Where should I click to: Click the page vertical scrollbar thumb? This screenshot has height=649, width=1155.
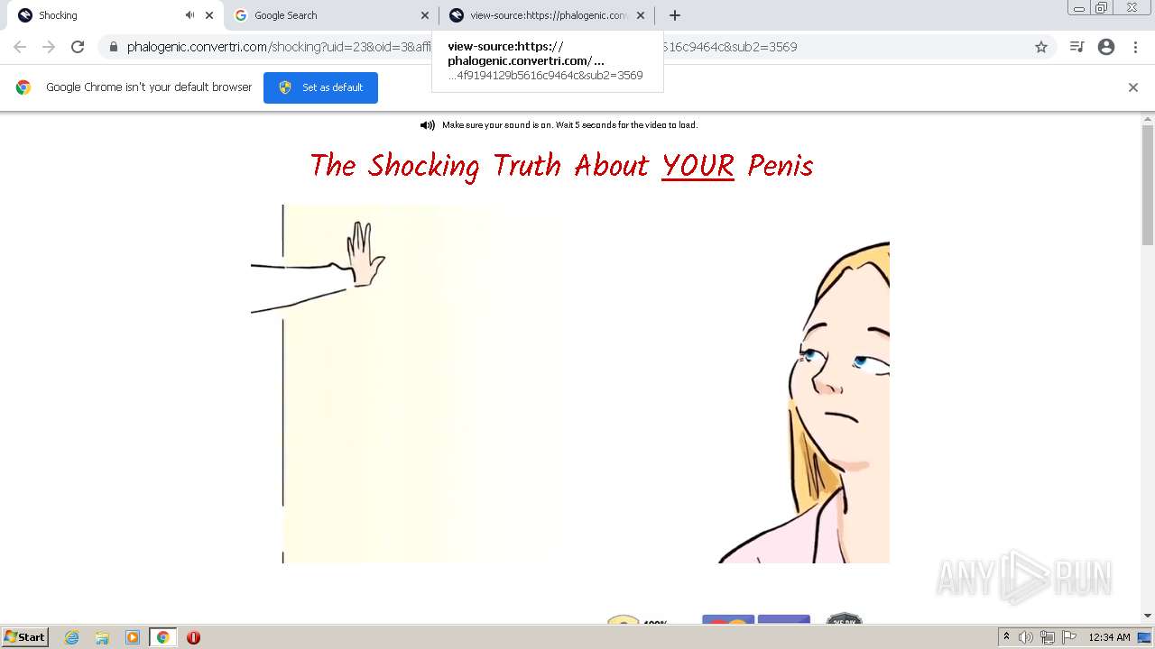pos(1148,185)
